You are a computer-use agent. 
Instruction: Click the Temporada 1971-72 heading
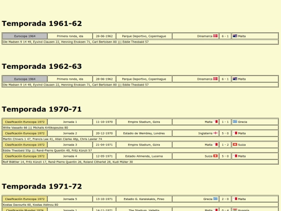click(42, 187)
